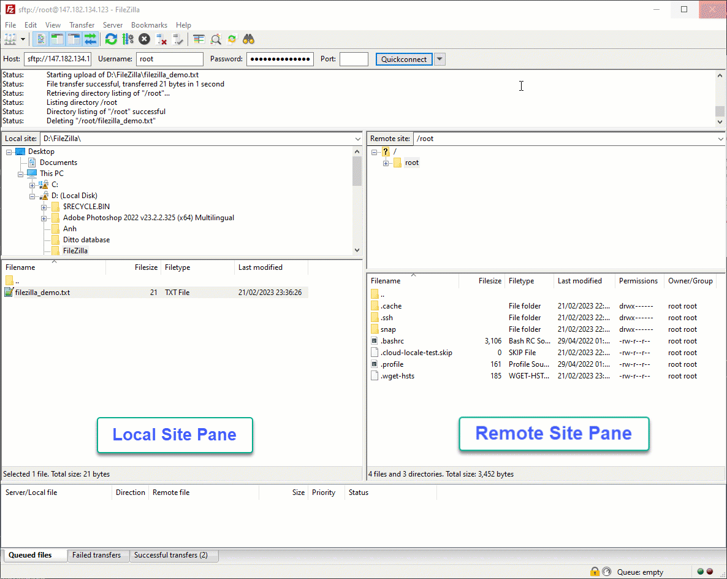Toggle message log display
This screenshot has height=579, width=727.
tap(41, 39)
